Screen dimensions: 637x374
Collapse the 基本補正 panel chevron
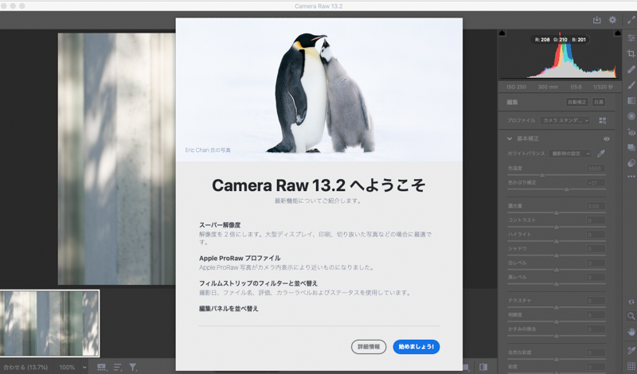tap(510, 139)
